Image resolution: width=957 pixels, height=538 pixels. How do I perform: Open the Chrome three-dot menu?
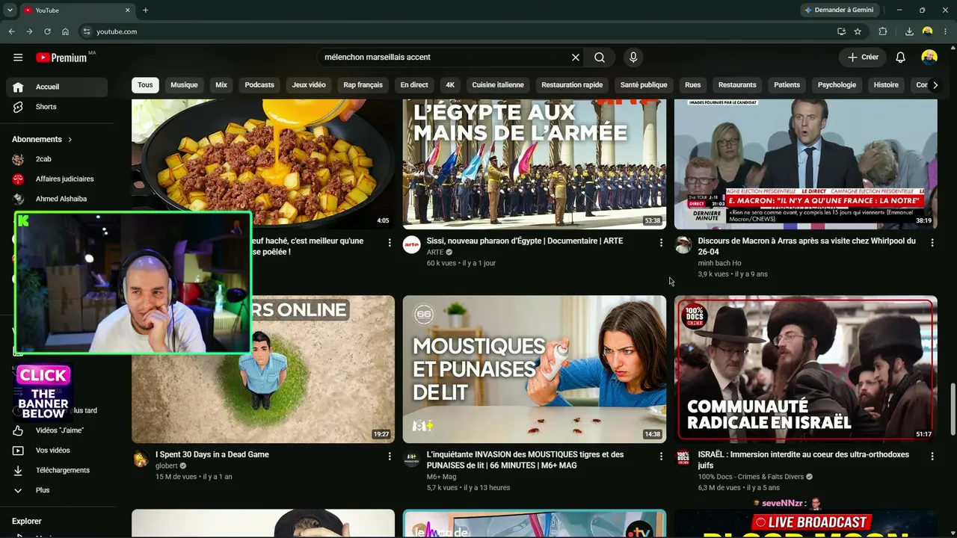coord(946,31)
